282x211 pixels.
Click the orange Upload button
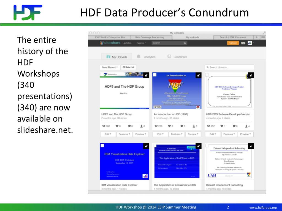coord(233,43)
